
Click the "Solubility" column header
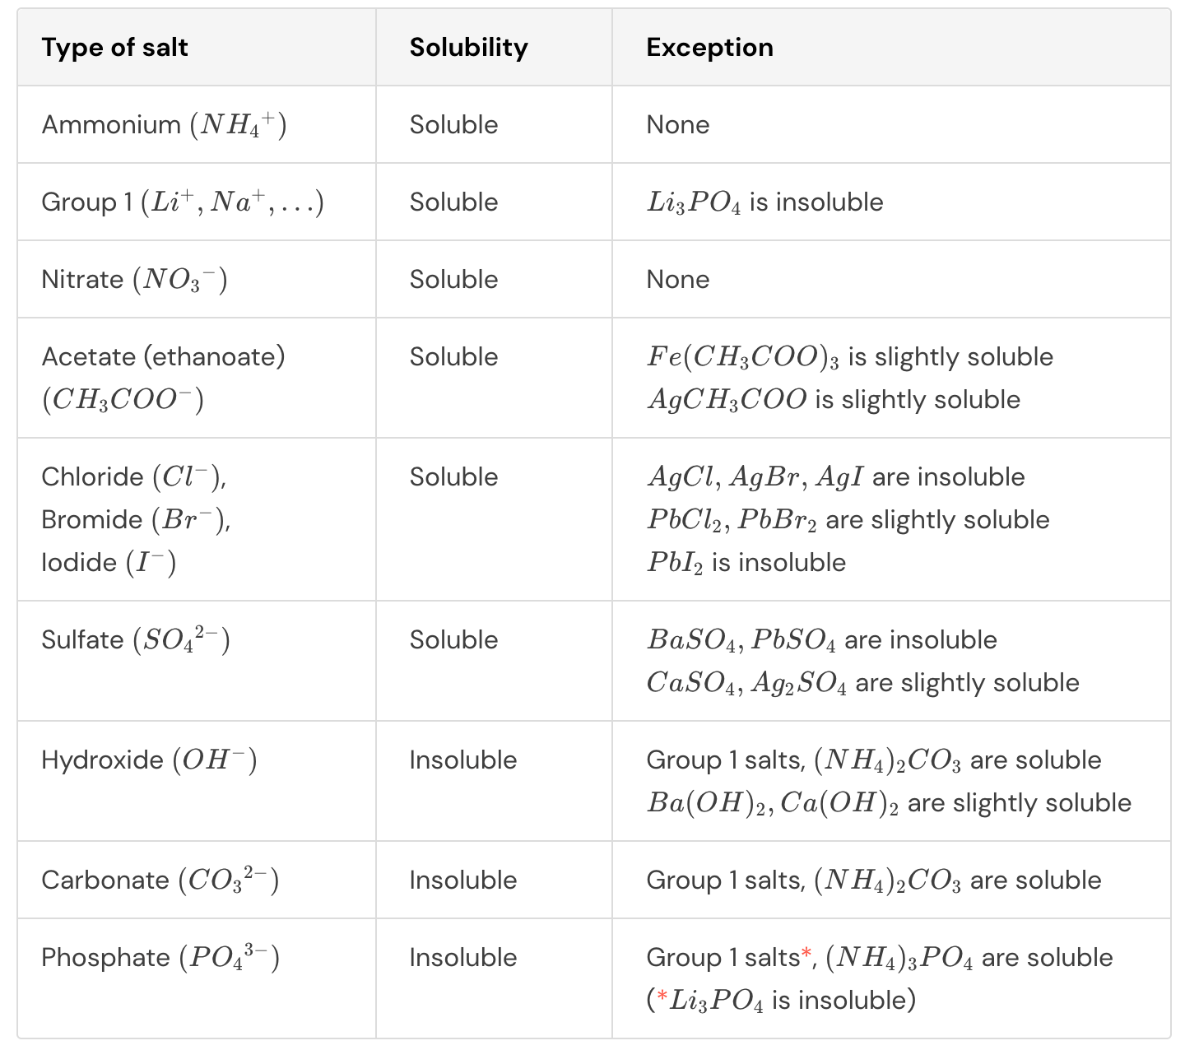click(x=468, y=48)
